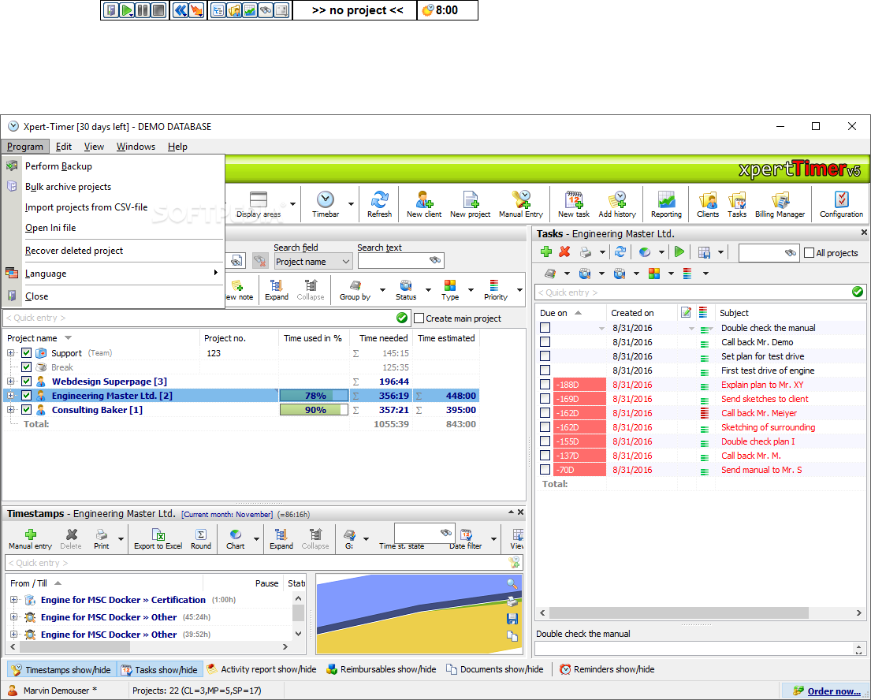
Task: Click Activity report show/hide button
Action: tap(261, 669)
